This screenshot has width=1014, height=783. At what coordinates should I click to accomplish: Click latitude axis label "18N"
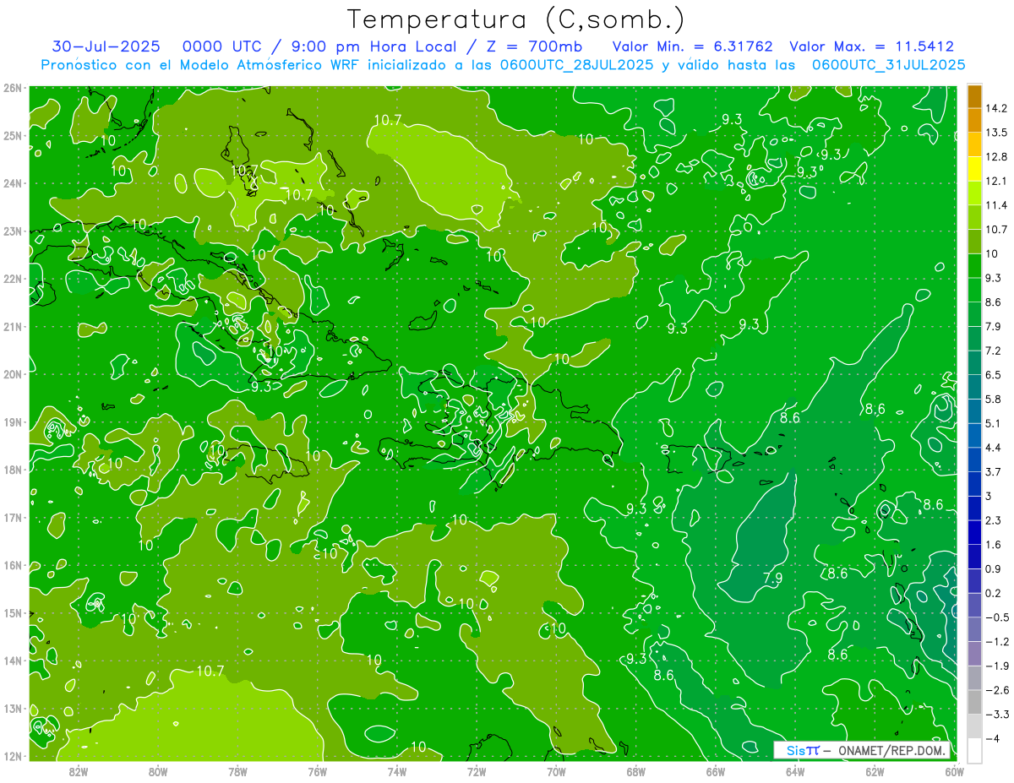(13, 470)
